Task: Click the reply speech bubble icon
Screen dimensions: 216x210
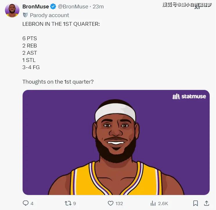Action: [x=26, y=203]
